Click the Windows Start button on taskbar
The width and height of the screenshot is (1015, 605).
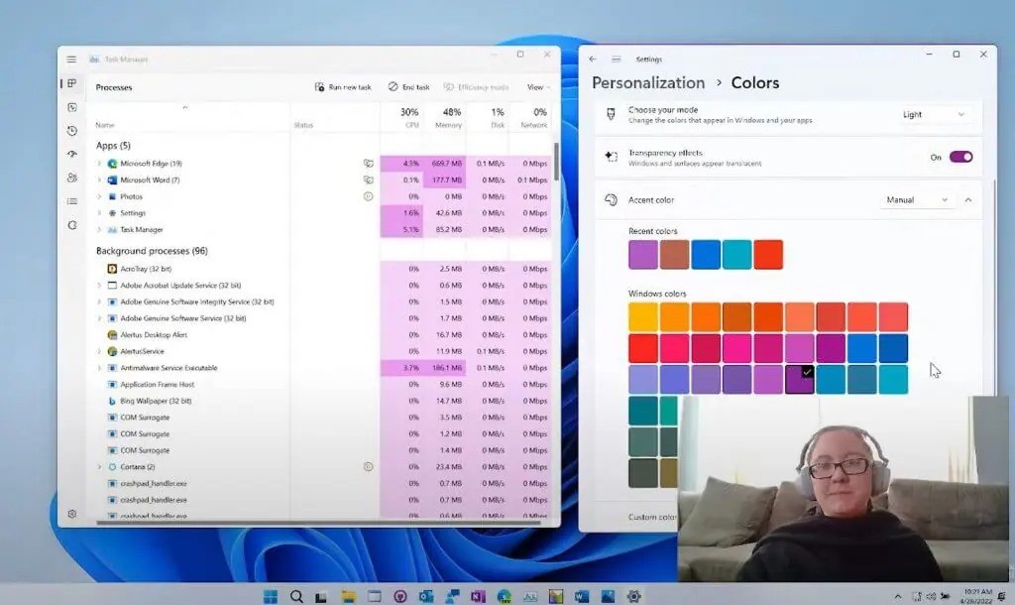coord(270,596)
